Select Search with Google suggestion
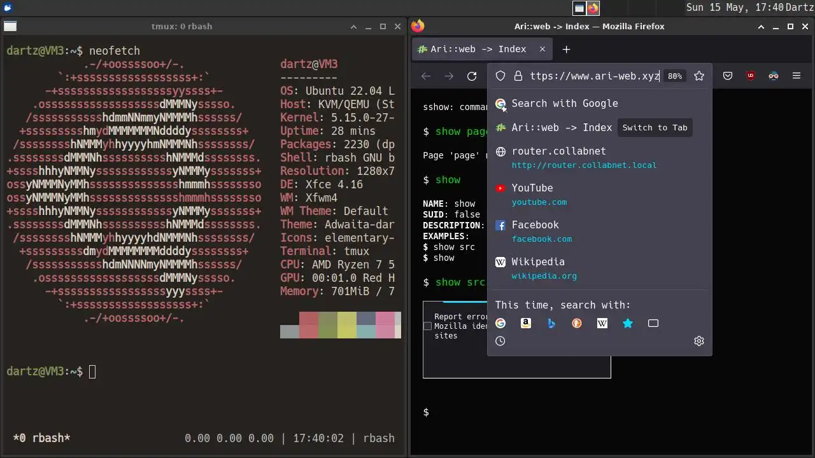 600,103
